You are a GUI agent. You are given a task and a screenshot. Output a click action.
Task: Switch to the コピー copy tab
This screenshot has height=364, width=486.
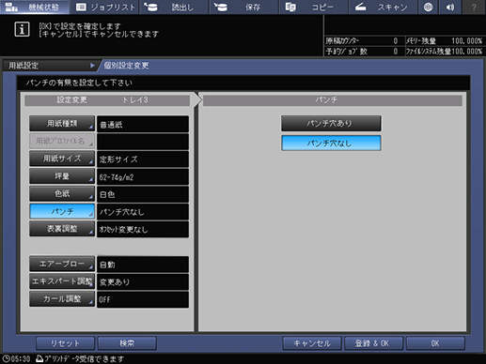314,7
